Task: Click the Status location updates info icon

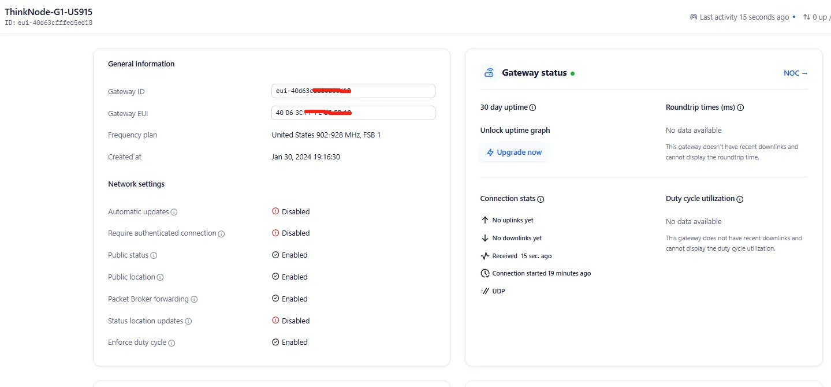Action: (188, 321)
